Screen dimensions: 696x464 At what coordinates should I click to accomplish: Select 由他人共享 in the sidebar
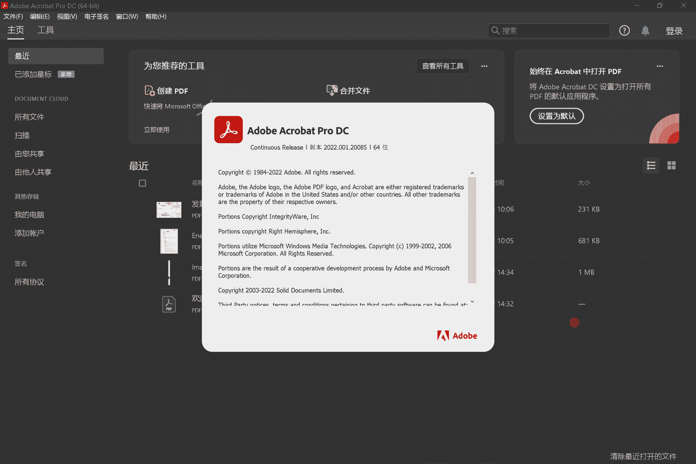33,172
